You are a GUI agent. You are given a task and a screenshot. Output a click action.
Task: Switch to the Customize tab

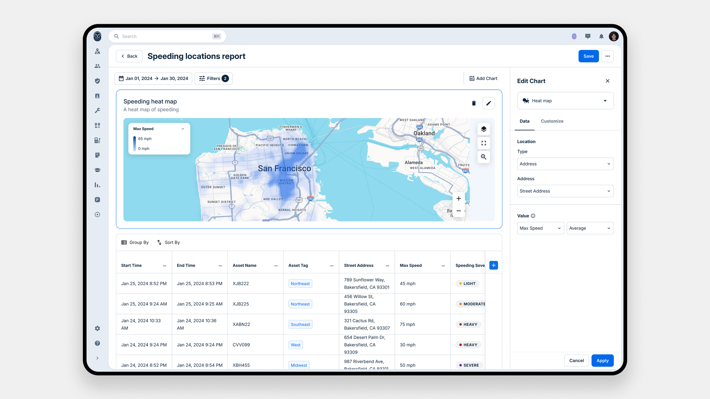552,121
